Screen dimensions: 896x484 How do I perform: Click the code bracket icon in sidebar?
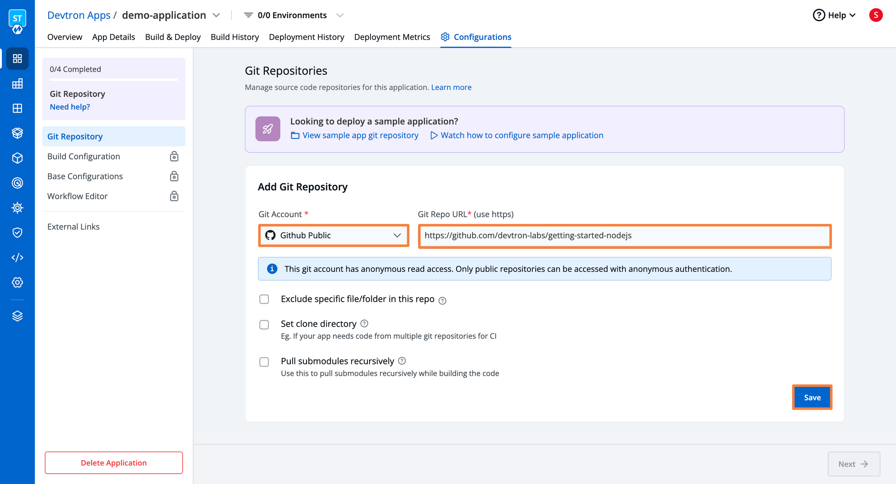pyautogui.click(x=16, y=257)
